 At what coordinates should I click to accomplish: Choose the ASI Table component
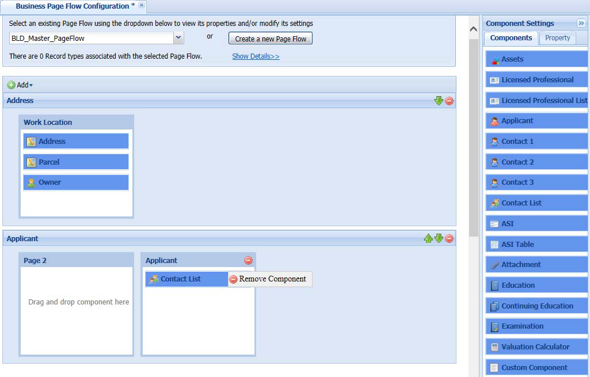pos(536,244)
